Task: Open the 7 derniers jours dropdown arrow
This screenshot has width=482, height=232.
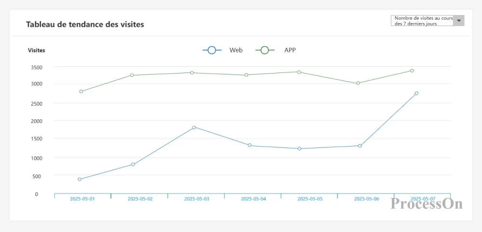Action: tap(459, 21)
